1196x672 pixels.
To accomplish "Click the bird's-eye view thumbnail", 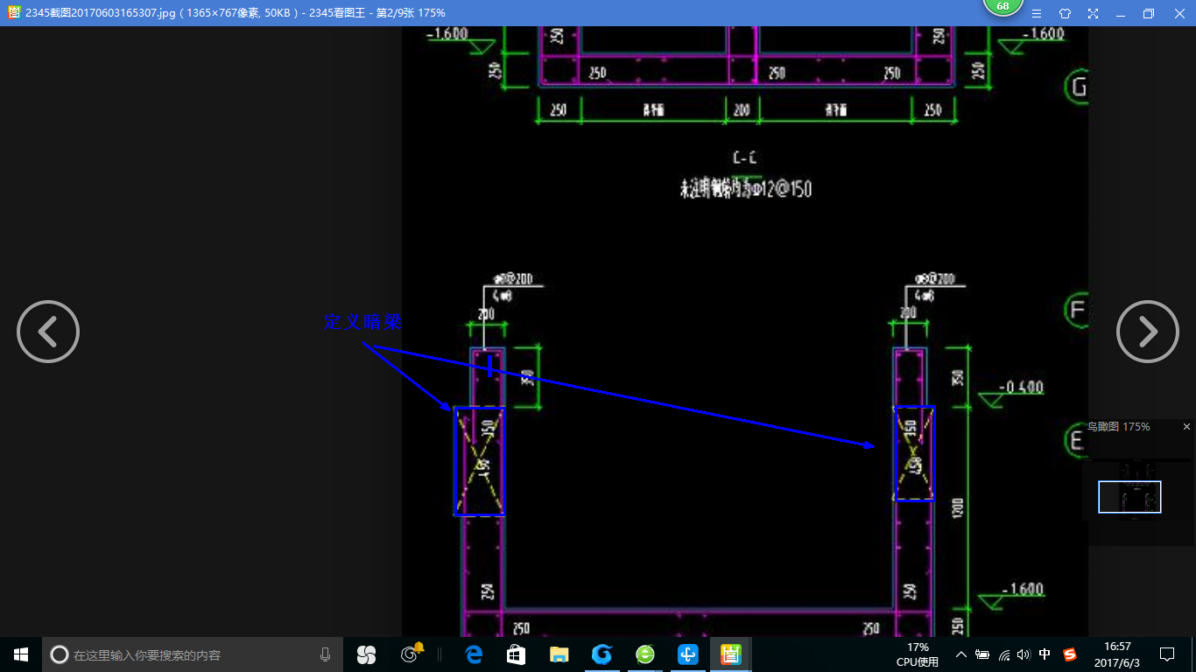I will point(1129,497).
